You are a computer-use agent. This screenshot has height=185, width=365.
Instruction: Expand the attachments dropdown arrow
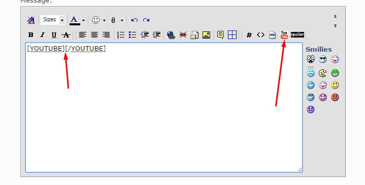(122, 20)
